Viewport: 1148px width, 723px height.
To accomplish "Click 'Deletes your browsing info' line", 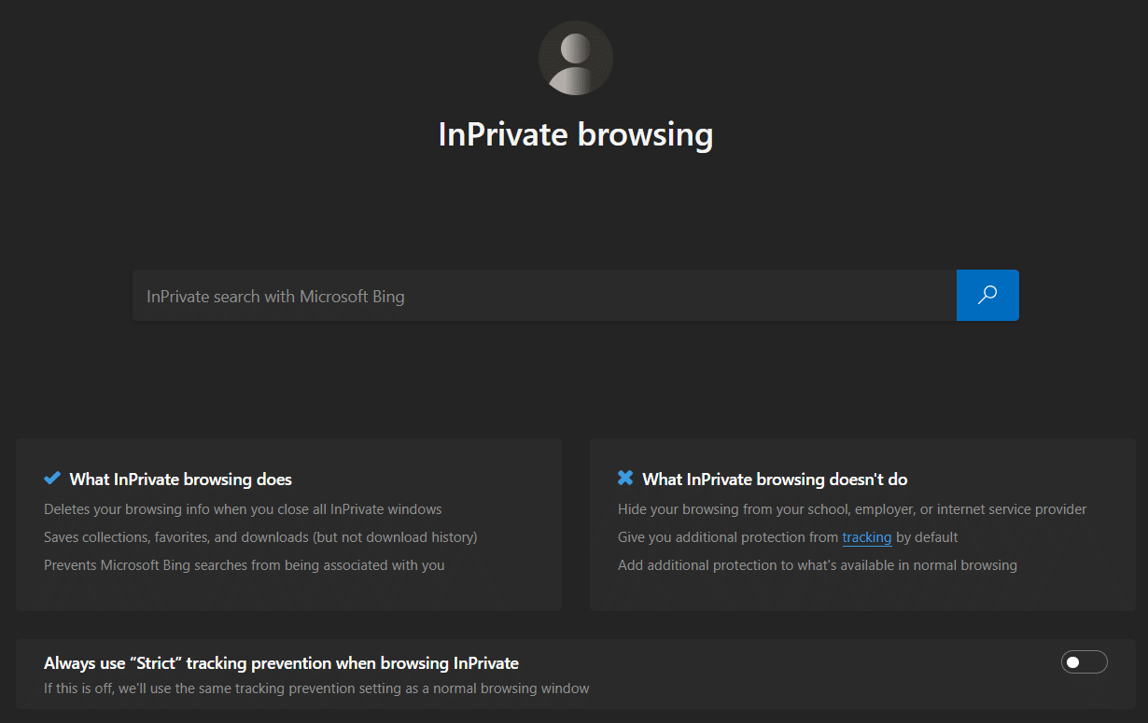I will [x=243, y=509].
